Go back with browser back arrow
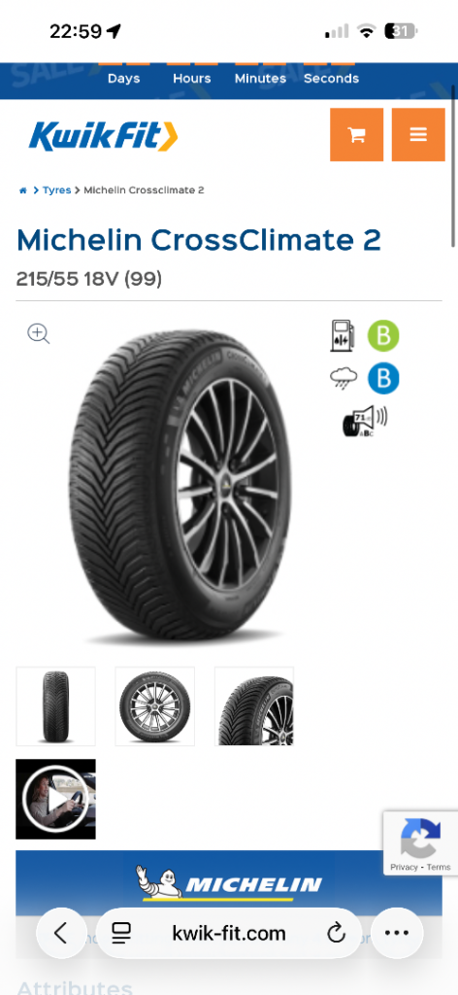The image size is (458, 995). click(61, 933)
